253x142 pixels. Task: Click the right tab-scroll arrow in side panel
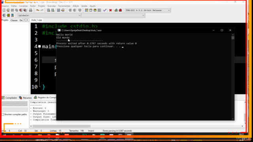(27, 20)
